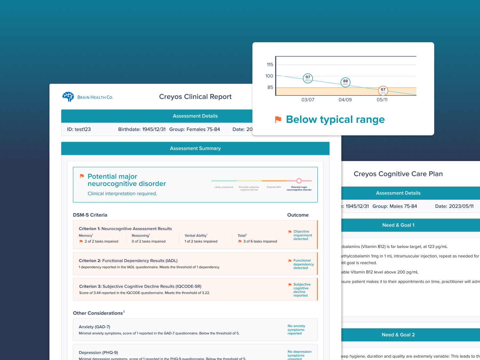Select the 88 data point on the chart
The height and width of the screenshot is (360, 480).
[x=345, y=82]
